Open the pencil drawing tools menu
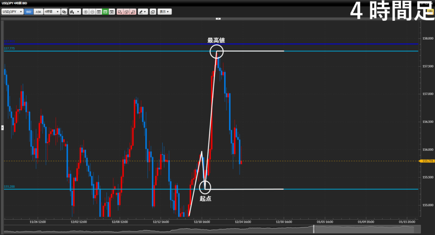Viewport: 435px width, 235px height. click(x=143, y=12)
